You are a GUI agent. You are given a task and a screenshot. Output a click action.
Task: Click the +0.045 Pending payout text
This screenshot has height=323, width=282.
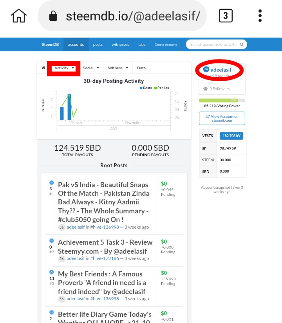(x=168, y=192)
